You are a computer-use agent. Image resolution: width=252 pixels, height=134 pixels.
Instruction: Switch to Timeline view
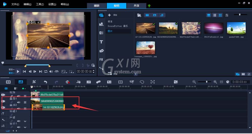point(21,82)
